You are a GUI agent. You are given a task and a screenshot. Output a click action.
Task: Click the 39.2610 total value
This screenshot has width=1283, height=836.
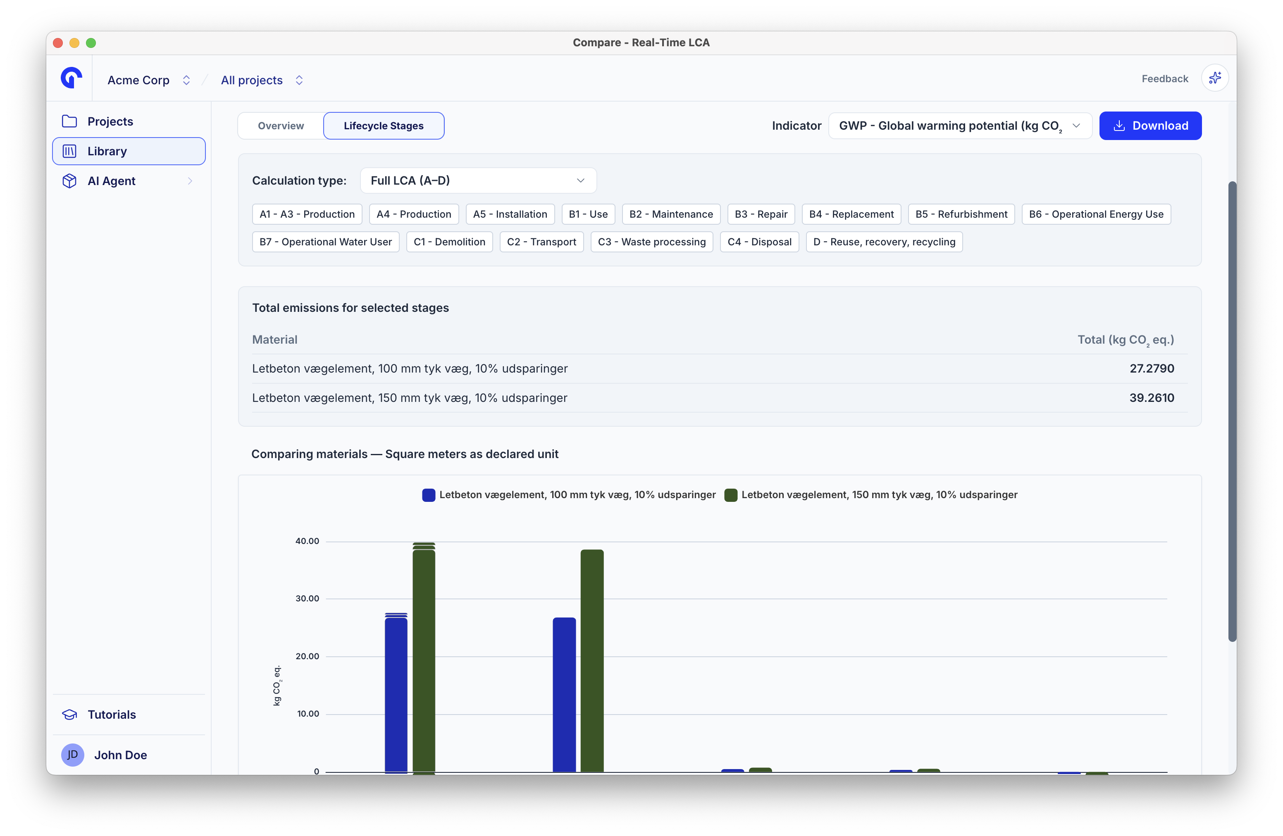click(1152, 397)
